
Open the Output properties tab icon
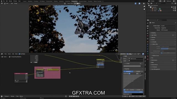point(147,28)
